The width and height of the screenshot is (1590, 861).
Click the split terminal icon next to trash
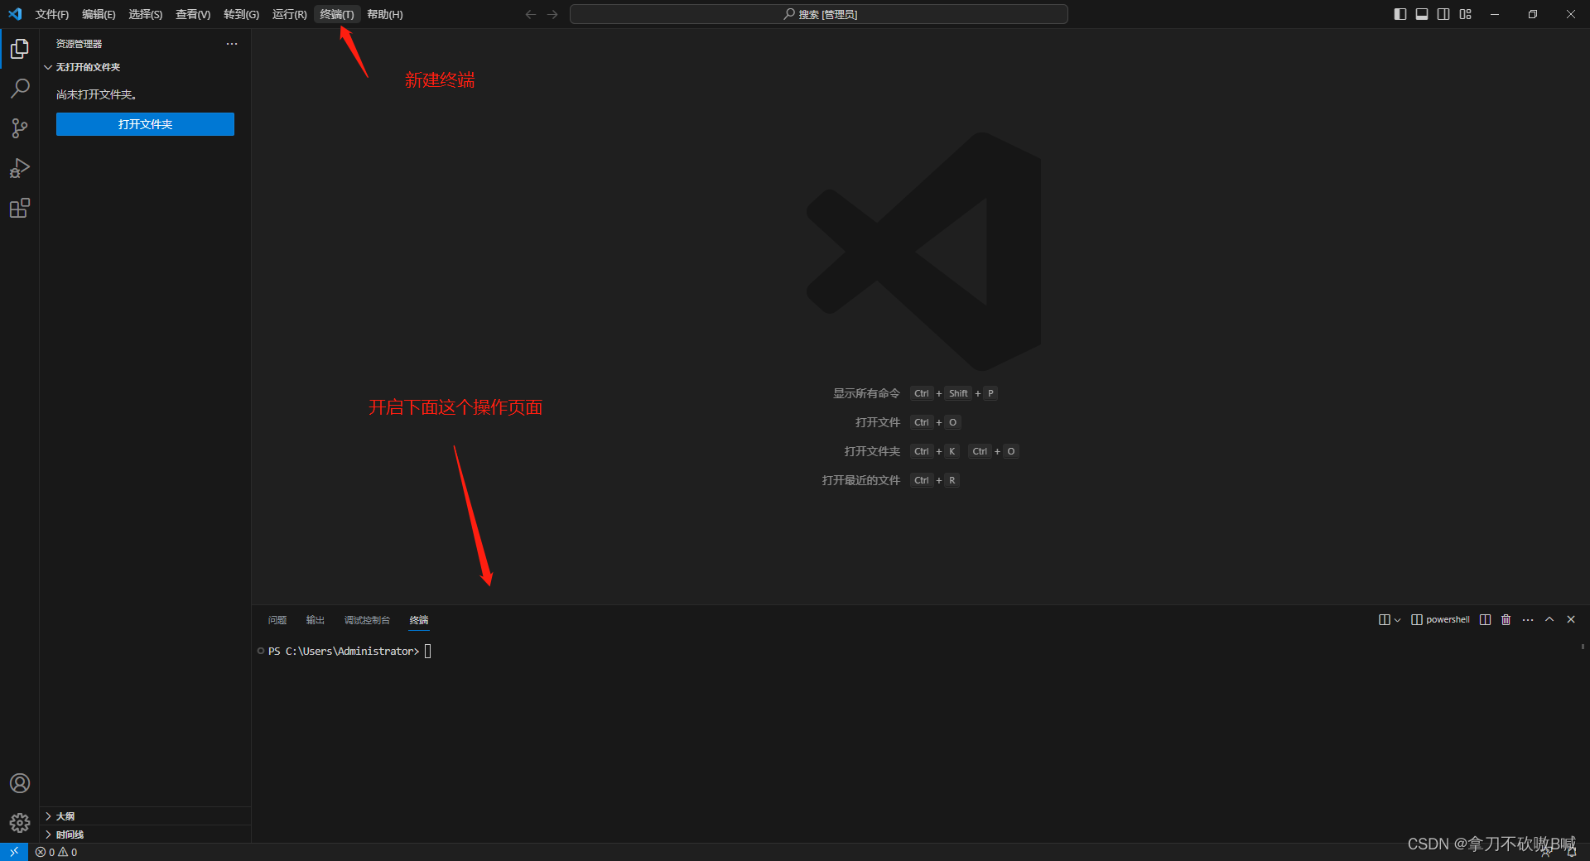(1486, 619)
